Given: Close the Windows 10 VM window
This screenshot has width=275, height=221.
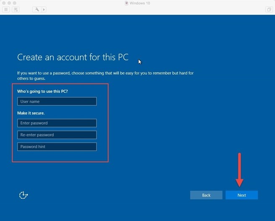Looking at the screenshot, I should pyautogui.click(x=3, y=3).
